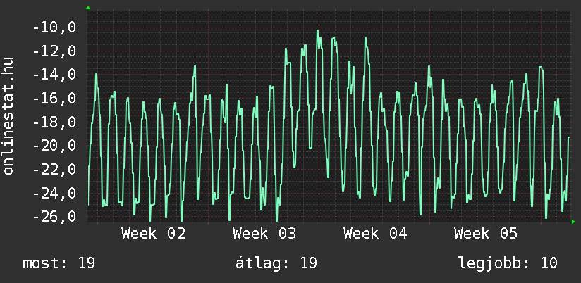581x283 pixels.
Task: Click the -20,0 y-axis label
Action: (54, 146)
